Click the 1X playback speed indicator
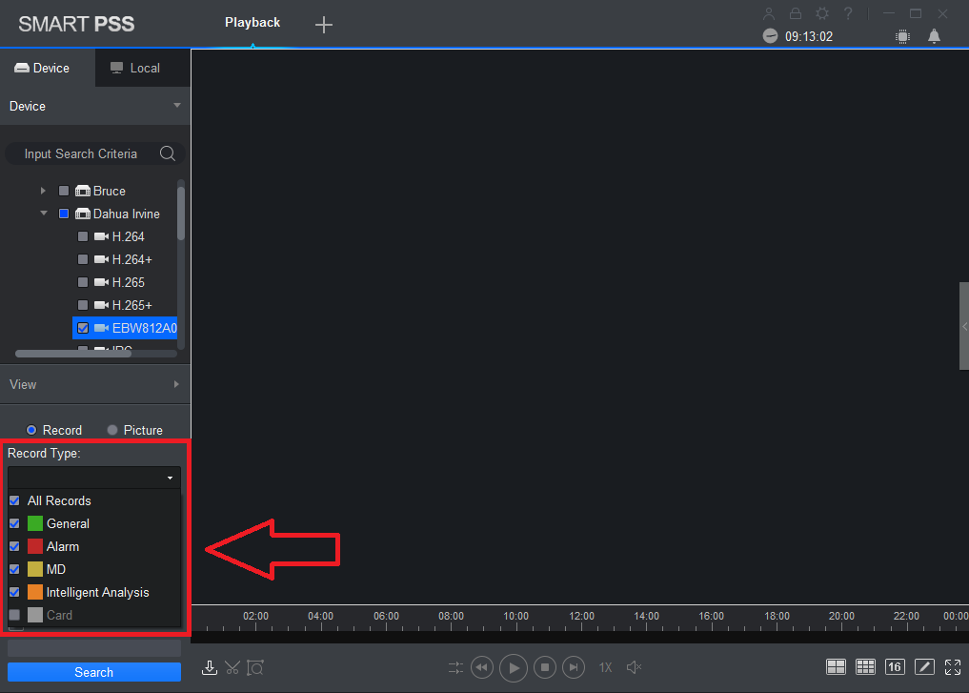 point(605,667)
